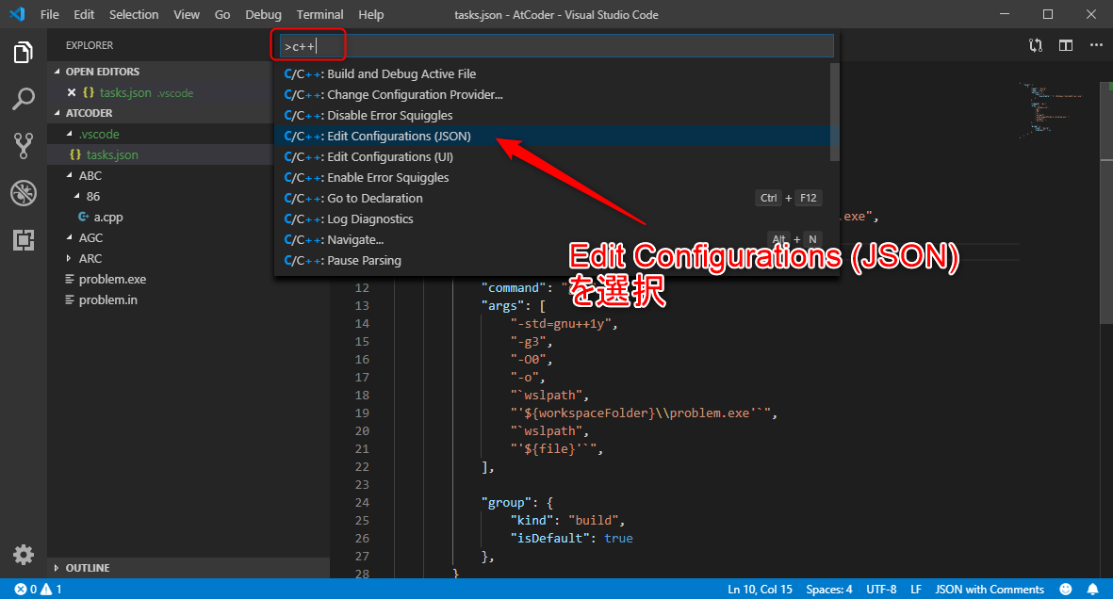Click Ln 10, Col 15 in status bar
The width and height of the screenshot is (1113, 599).
760,589
